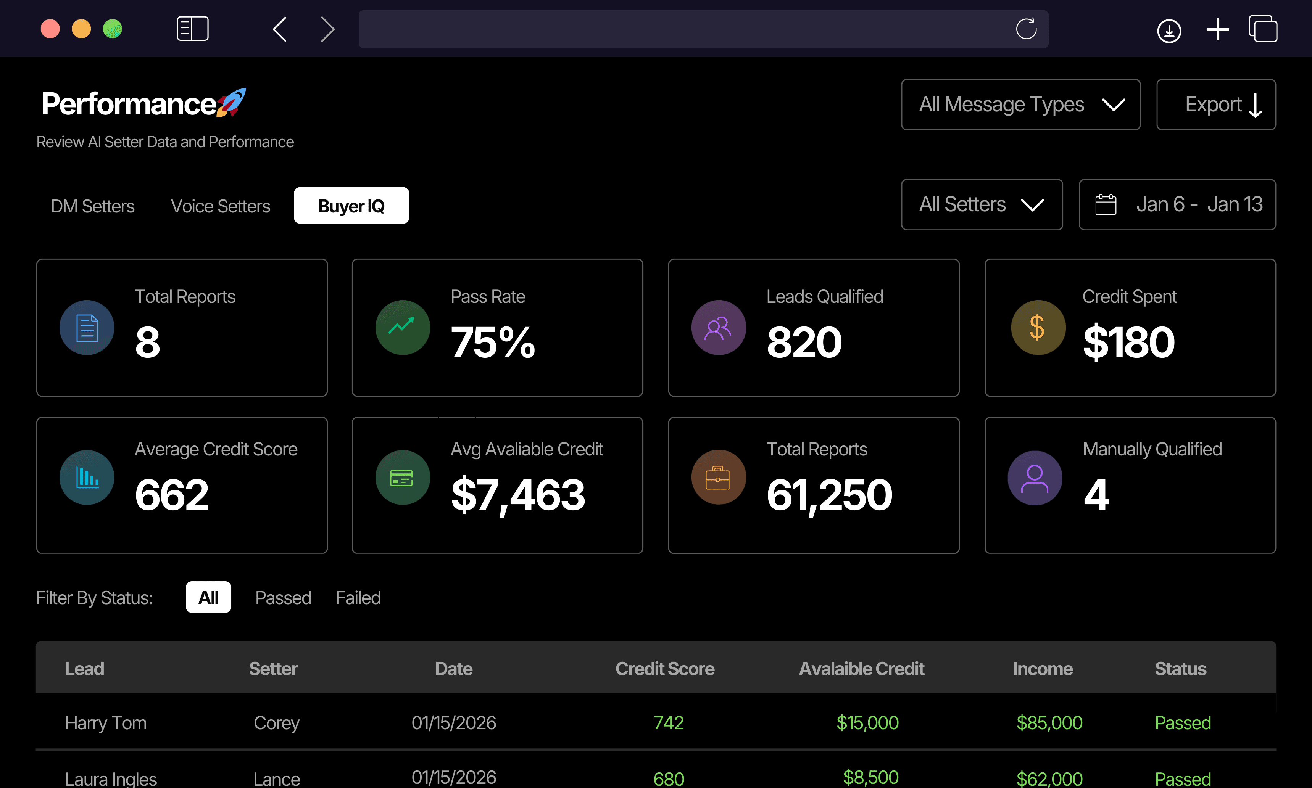
Task: Select the All status filter
Action: 208,597
